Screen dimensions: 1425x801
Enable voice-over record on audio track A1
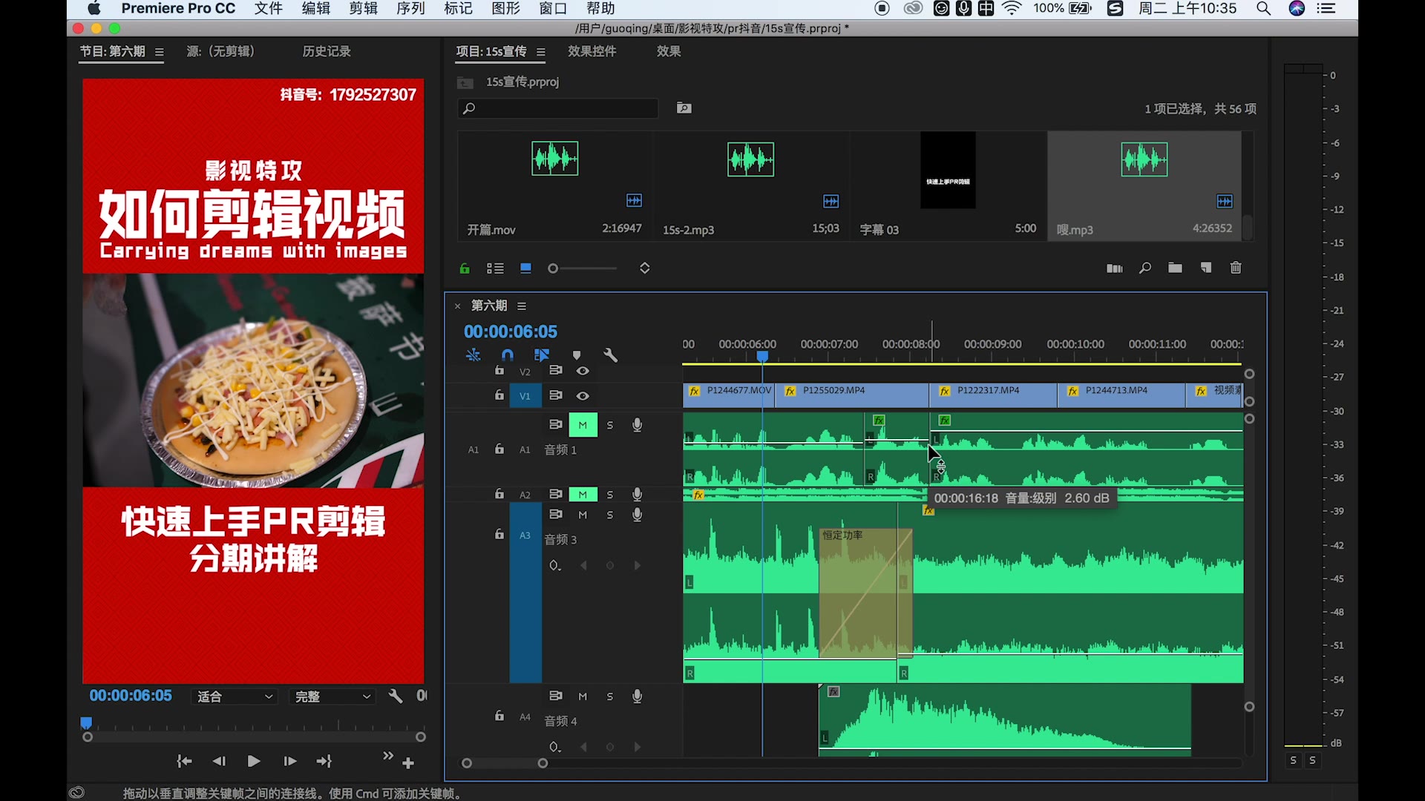point(637,425)
